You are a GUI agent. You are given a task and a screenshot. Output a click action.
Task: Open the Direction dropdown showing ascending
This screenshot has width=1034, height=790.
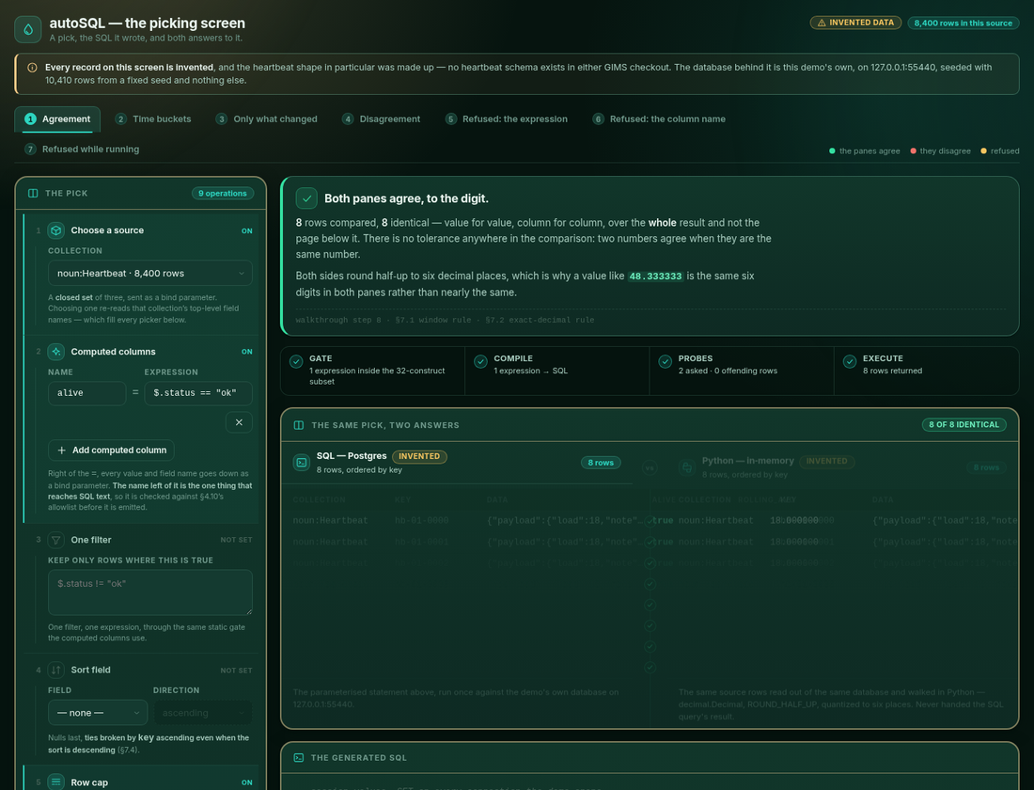click(203, 713)
